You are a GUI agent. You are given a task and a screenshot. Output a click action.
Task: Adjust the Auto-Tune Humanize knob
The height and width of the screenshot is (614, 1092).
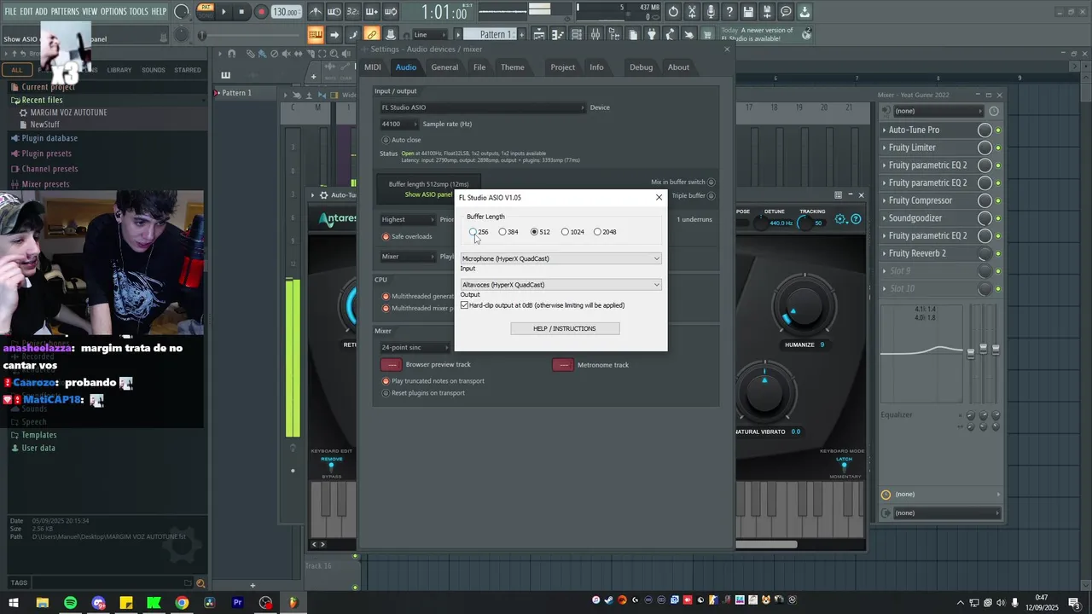coord(804,307)
